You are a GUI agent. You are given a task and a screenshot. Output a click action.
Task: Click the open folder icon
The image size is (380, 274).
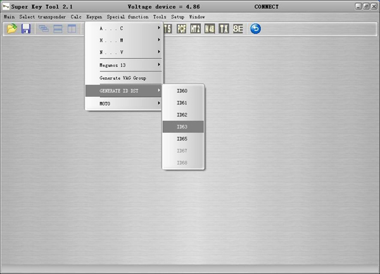(x=12, y=28)
